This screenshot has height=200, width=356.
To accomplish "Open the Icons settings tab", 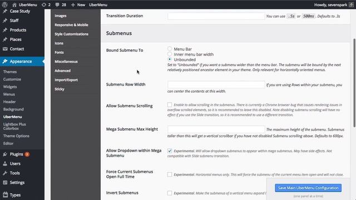I will point(59,43).
